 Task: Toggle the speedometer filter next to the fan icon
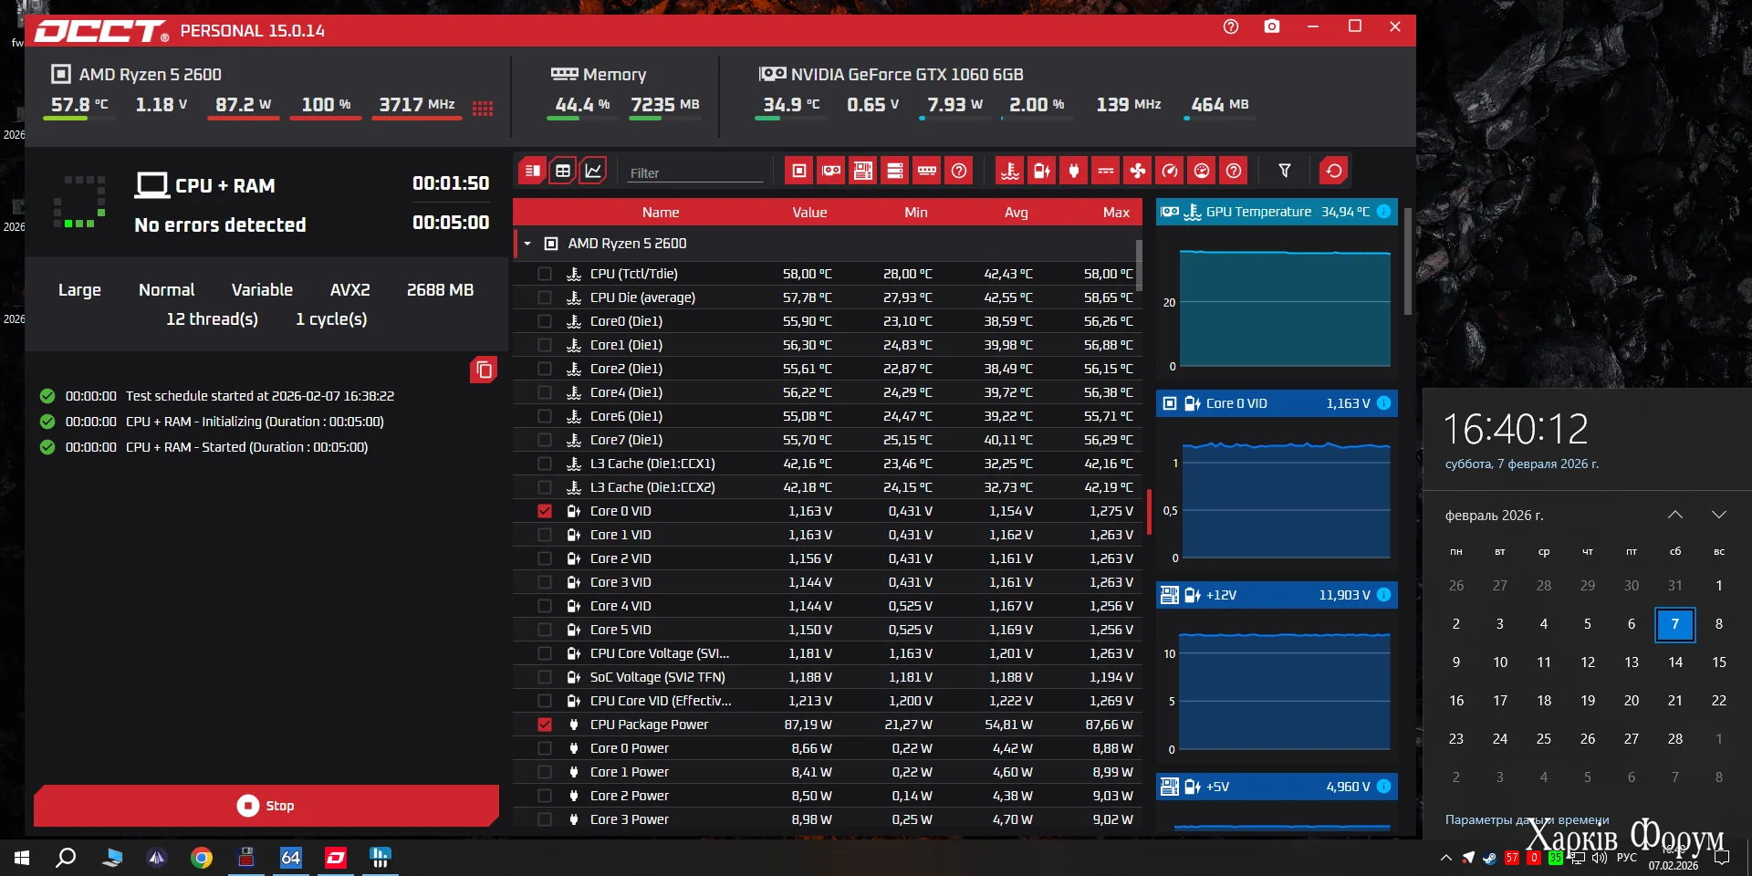(1170, 171)
